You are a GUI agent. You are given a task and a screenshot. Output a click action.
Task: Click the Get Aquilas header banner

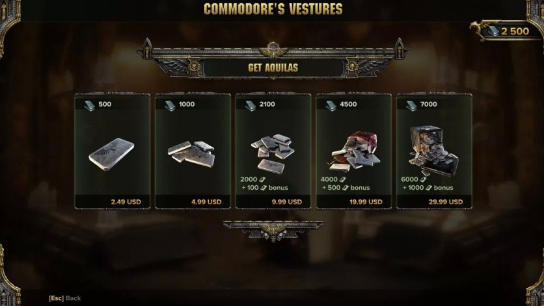click(273, 68)
